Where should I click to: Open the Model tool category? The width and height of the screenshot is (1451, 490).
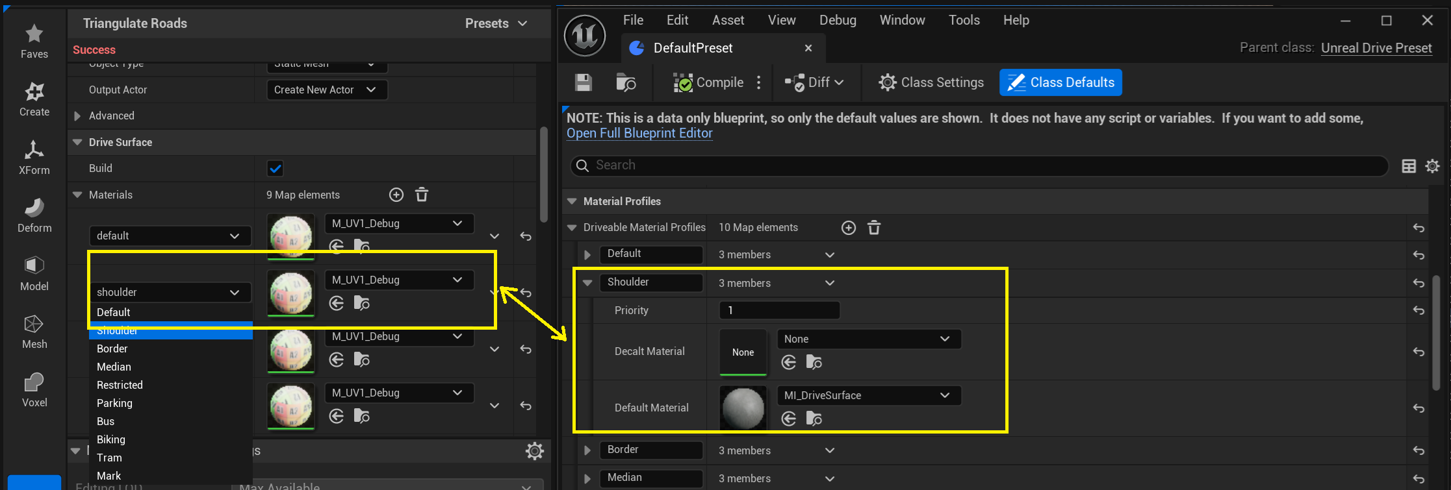[x=34, y=273]
